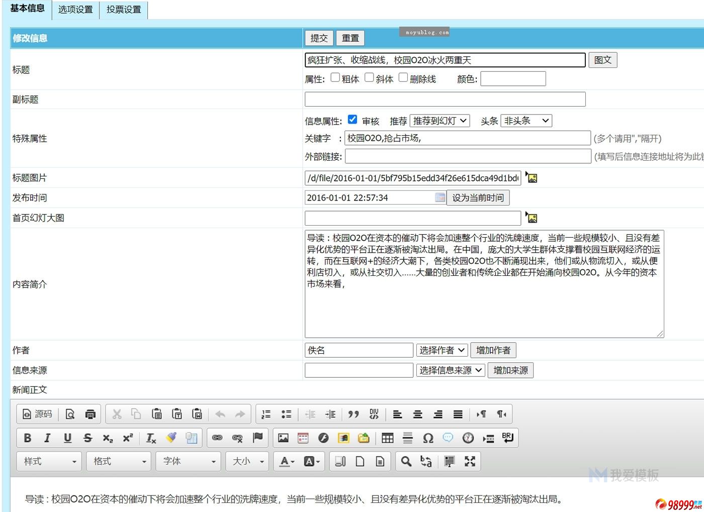The image size is (704, 512).
Task: Apply superscript formatting
Action: (128, 438)
